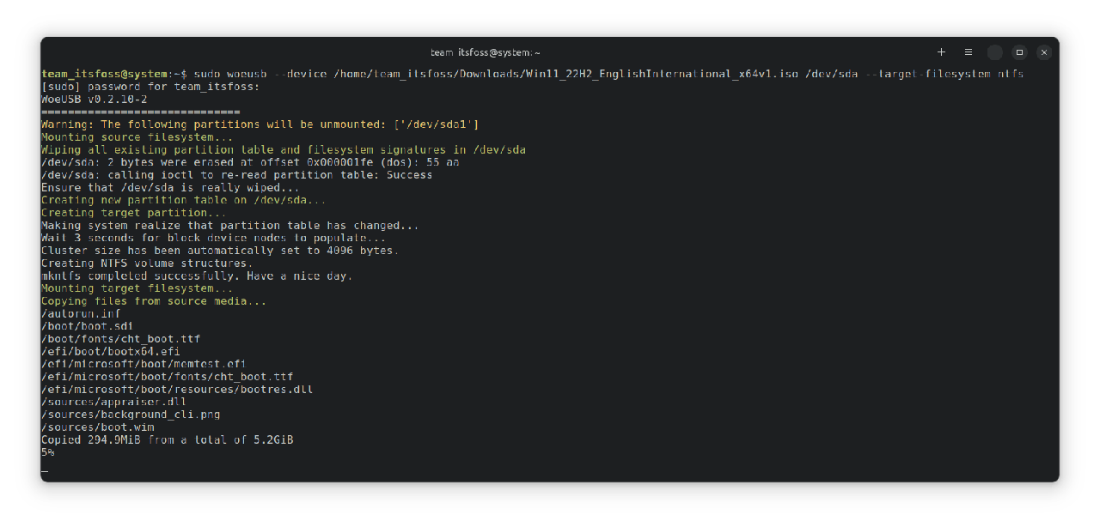Click the 'mkntfs completed successfully' line

tap(196, 276)
